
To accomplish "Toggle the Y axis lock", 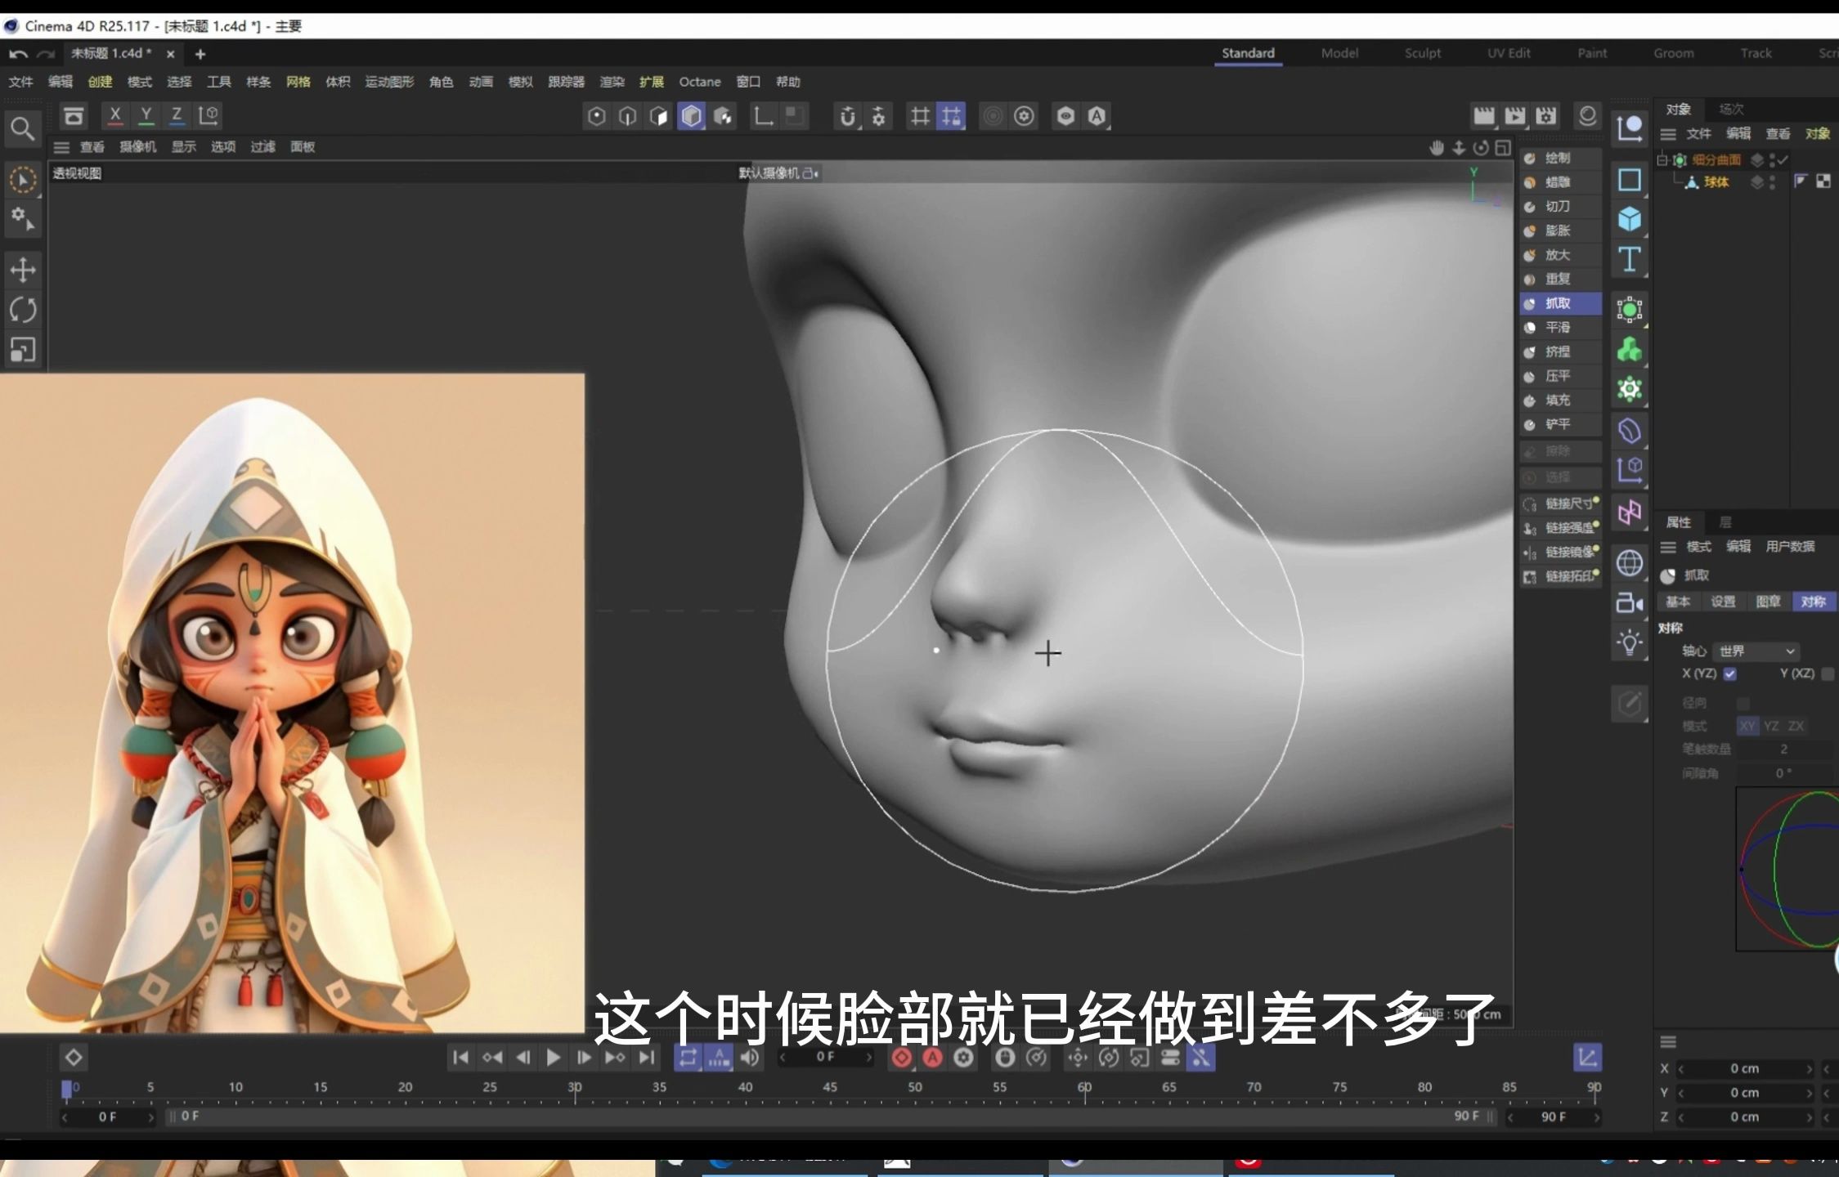I will (x=146, y=116).
